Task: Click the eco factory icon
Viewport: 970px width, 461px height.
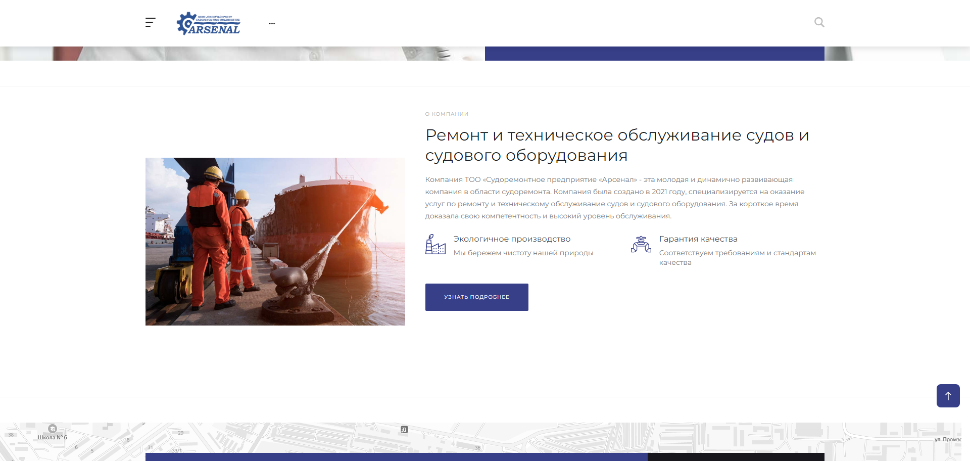Action: pos(435,244)
